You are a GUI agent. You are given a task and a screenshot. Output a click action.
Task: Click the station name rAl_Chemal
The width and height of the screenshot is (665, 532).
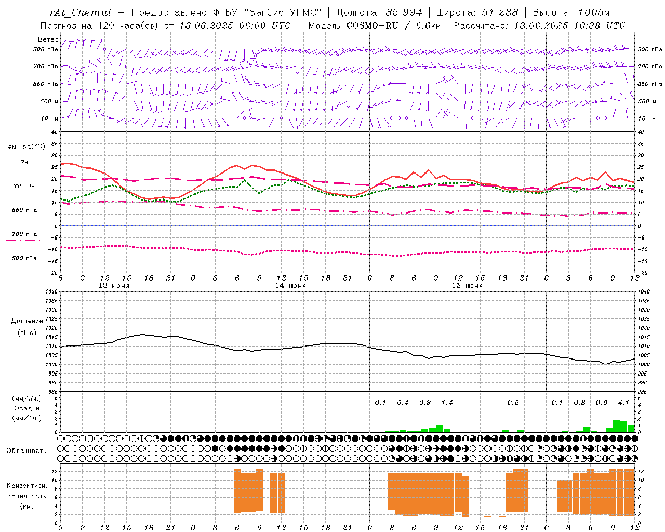coord(81,12)
